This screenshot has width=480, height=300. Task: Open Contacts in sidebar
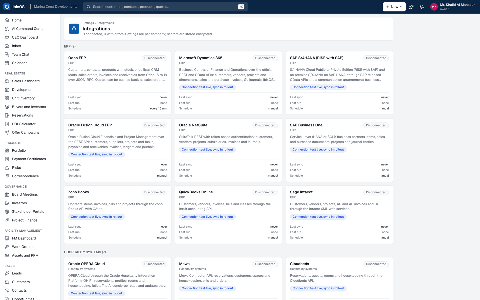pos(30,291)
